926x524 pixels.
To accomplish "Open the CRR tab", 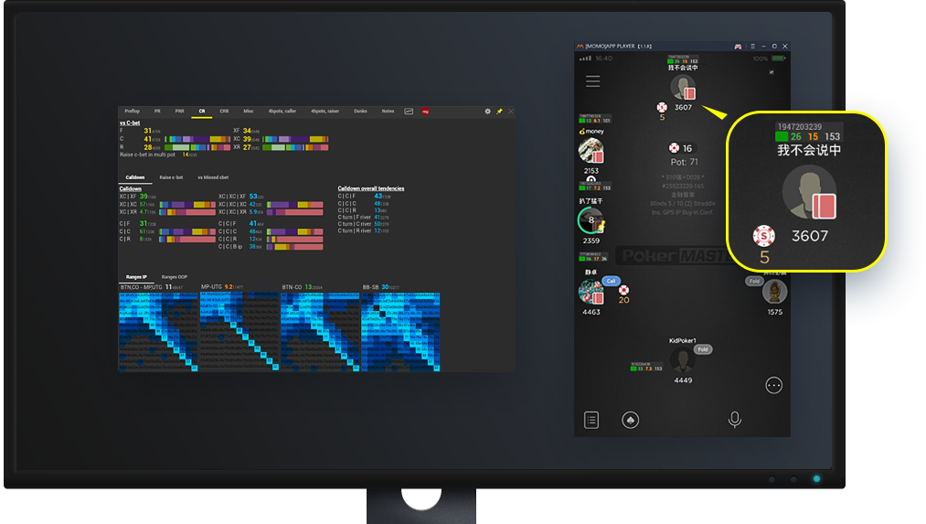I will (224, 111).
